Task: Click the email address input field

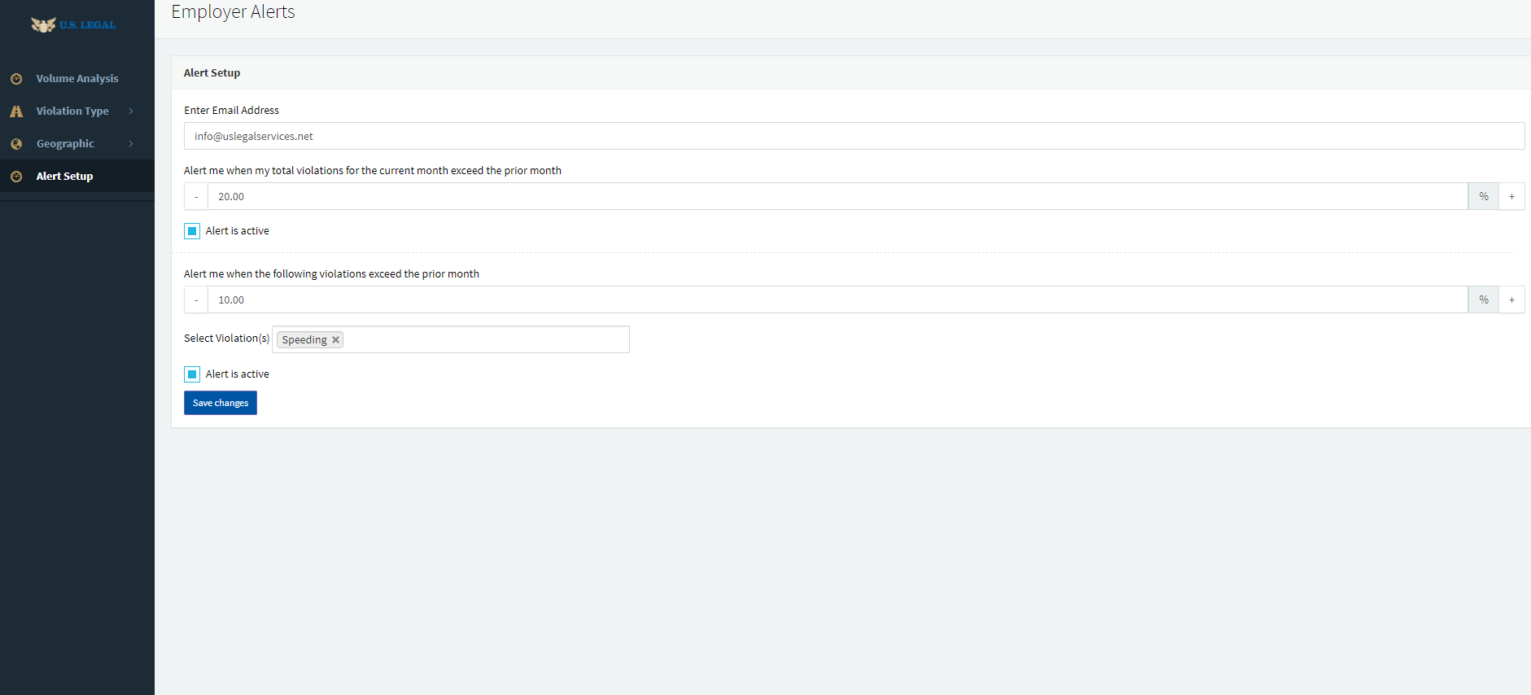Action: [x=854, y=136]
